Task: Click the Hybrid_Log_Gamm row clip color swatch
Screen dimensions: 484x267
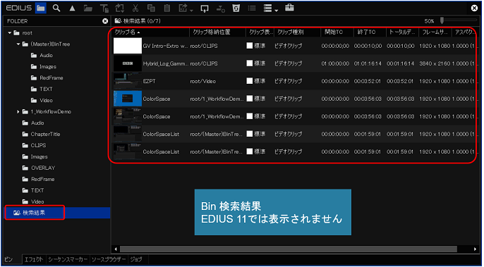Action: 250,63
